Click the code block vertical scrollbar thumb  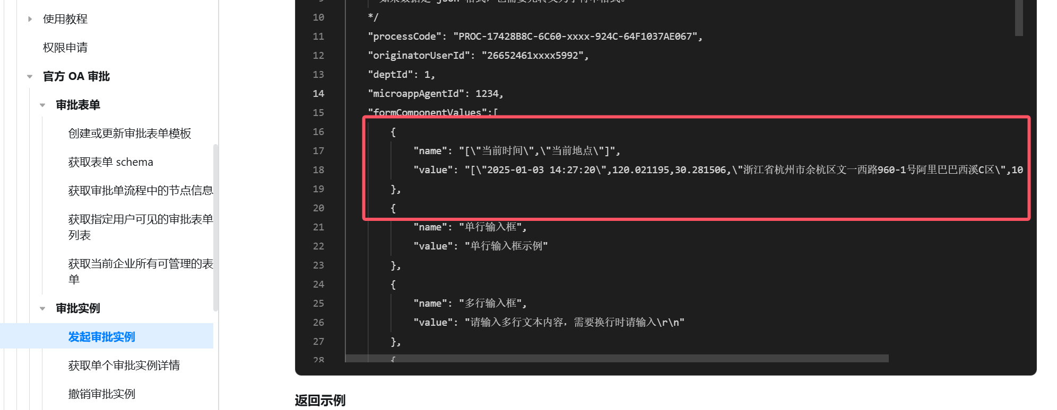tap(1019, 17)
